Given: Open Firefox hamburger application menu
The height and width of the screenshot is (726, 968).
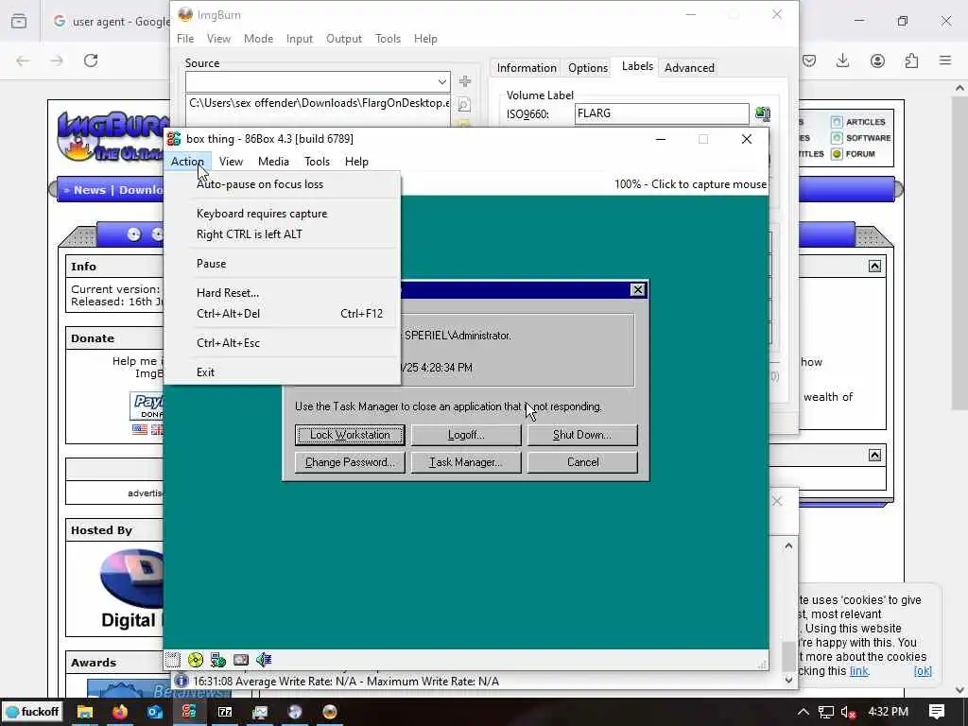Looking at the screenshot, I should tap(945, 60).
